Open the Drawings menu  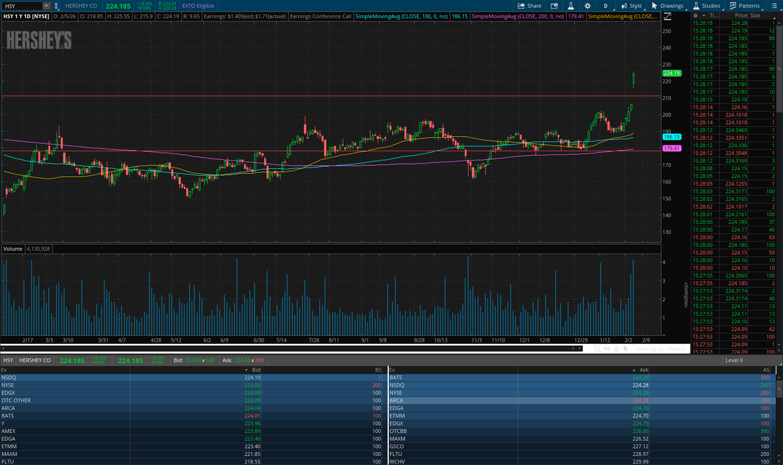[668, 6]
